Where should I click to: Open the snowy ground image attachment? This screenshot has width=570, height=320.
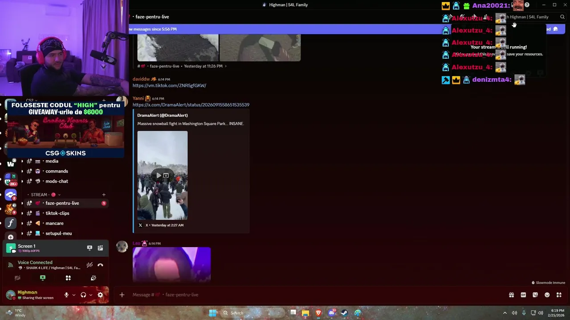pos(178,48)
